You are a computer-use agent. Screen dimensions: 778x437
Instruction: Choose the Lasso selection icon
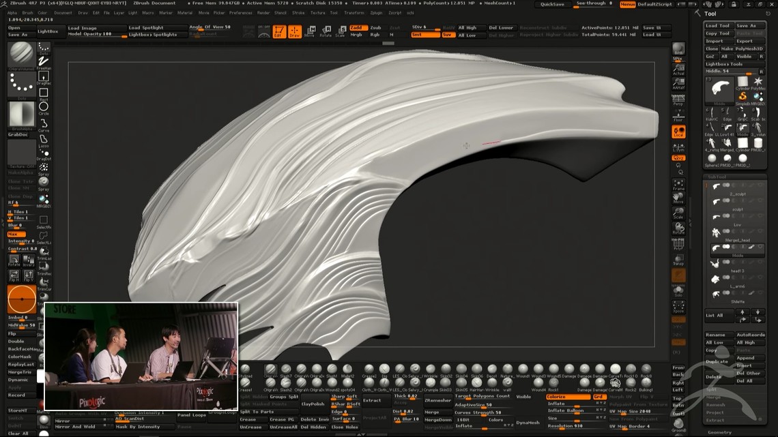tap(44, 140)
